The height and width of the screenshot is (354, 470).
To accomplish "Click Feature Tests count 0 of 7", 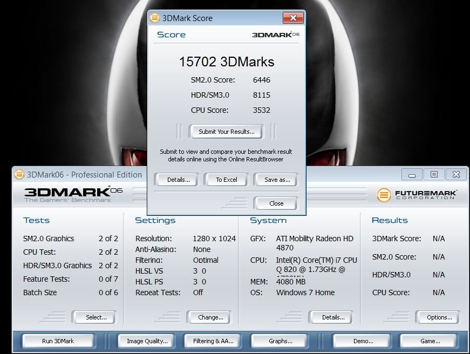I will click(108, 279).
